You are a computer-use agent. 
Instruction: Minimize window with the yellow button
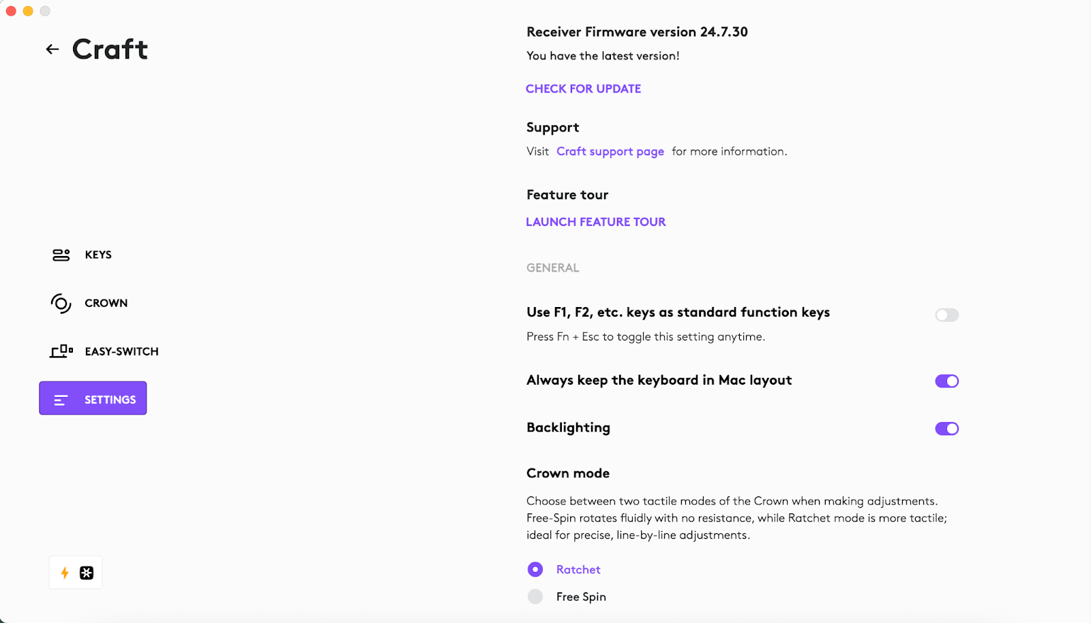click(28, 11)
